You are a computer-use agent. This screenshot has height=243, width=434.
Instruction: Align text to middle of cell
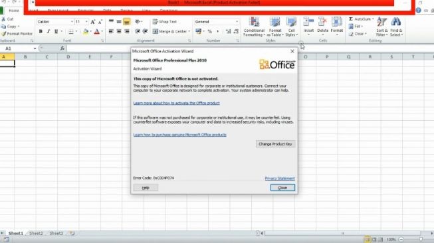coord(119,21)
